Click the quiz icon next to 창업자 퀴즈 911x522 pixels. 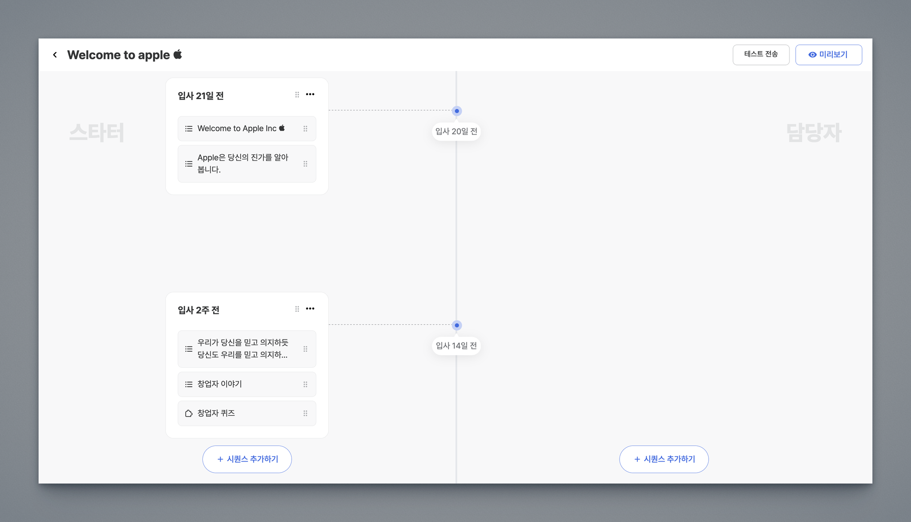(x=189, y=413)
